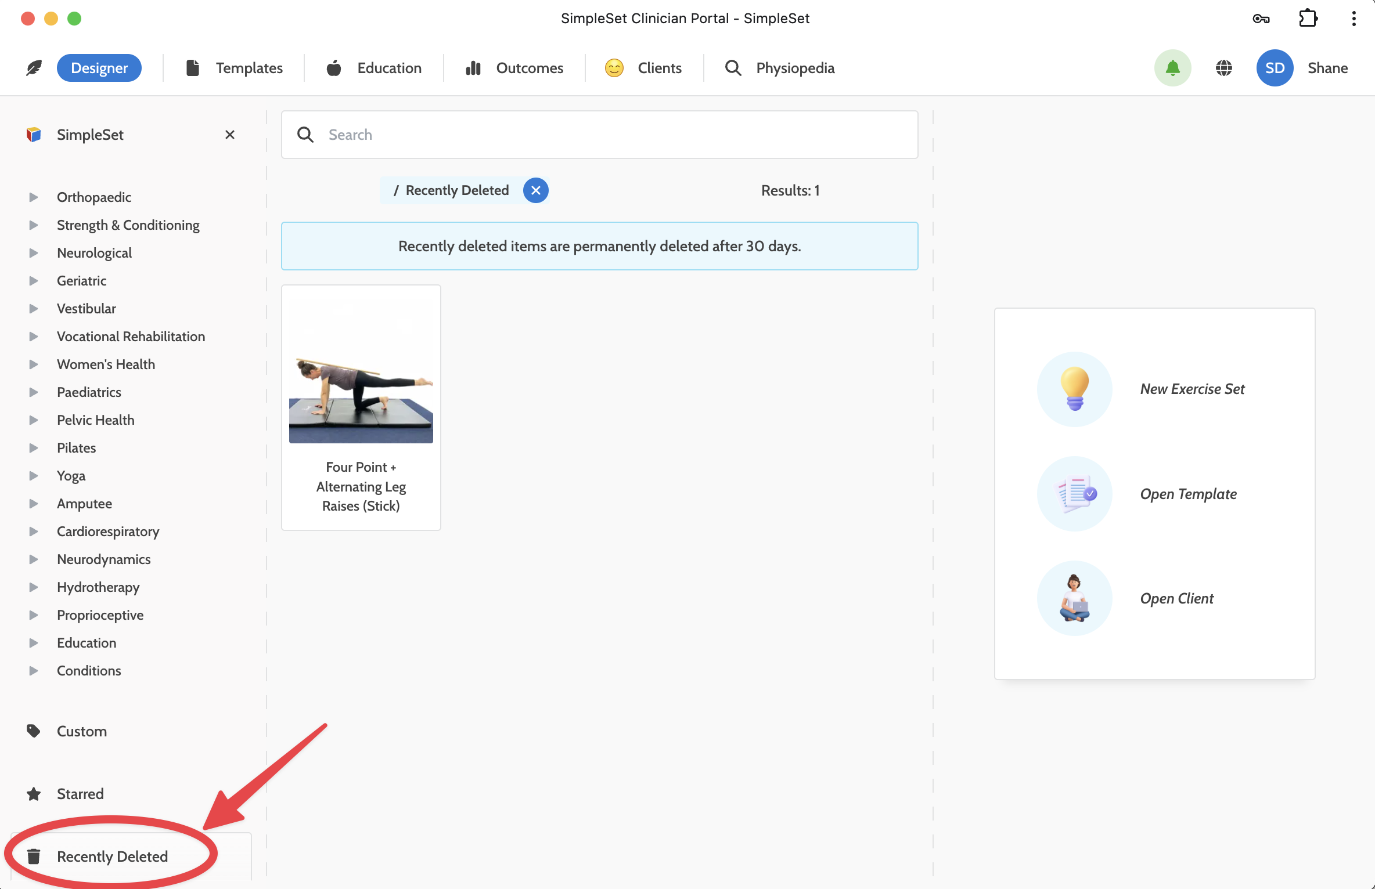Click the exercise search field
Viewport: 1375px width, 889px height.
(599, 135)
